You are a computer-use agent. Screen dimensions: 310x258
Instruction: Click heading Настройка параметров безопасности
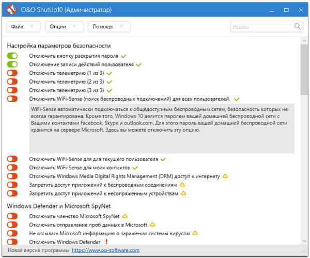tap(59, 46)
